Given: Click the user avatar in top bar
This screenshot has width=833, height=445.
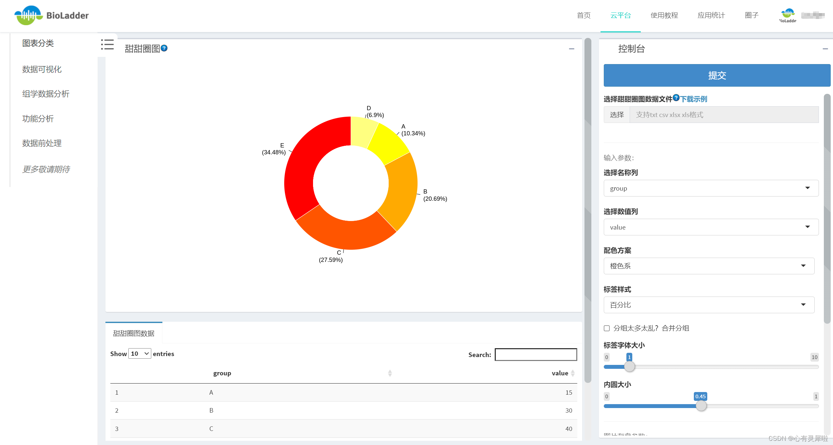Looking at the screenshot, I should point(787,15).
